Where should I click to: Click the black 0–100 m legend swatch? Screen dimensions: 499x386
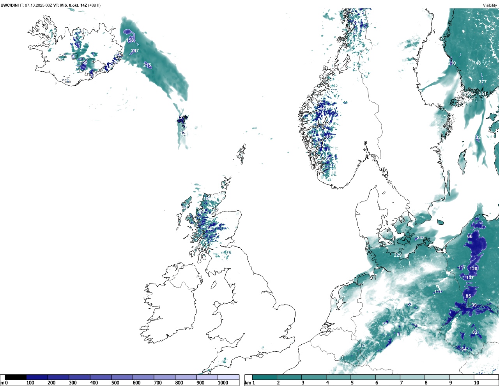click(16, 377)
